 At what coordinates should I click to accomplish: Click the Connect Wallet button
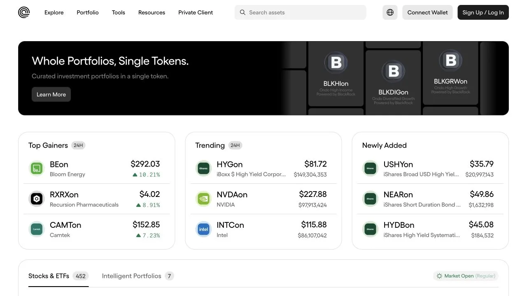coord(427,12)
